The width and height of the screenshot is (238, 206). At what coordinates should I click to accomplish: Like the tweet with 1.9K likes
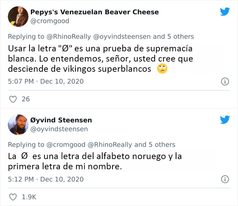[13, 197]
